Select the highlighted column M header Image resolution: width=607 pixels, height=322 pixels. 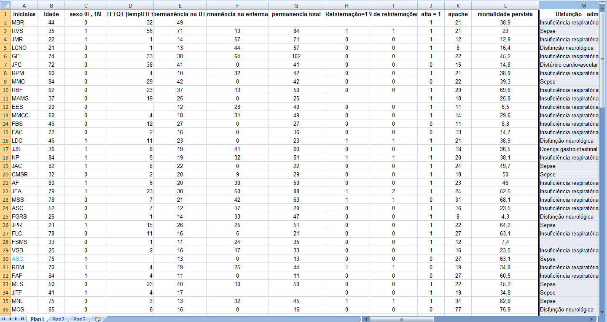[569, 5]
